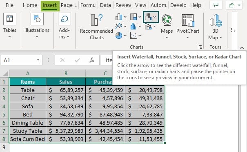Click the Share icon
The height and width of the screenshot is (152, 247).
tap(231, 5)
